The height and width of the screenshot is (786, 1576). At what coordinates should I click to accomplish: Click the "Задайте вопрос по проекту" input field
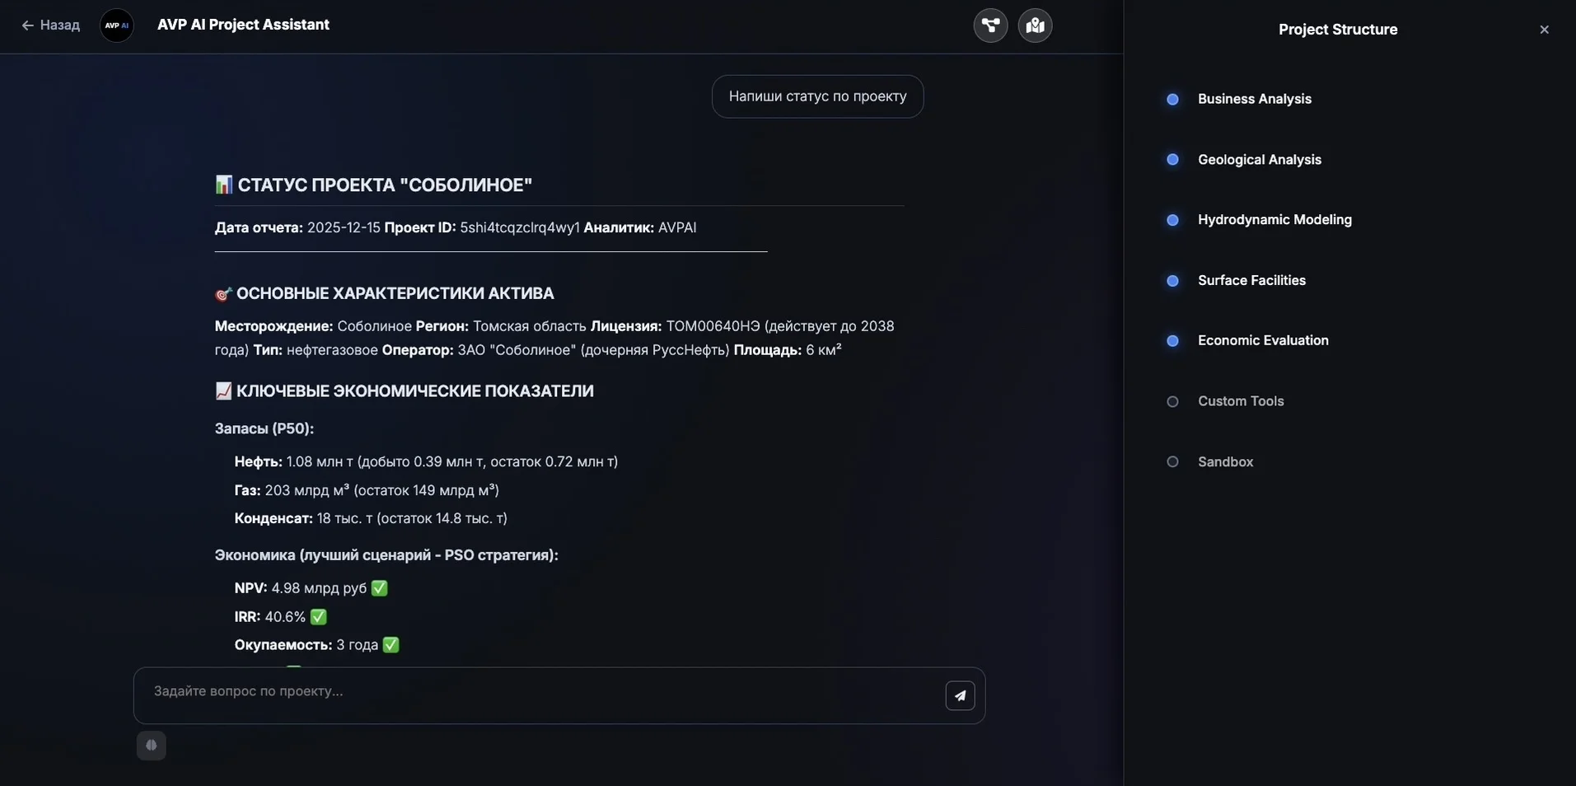535,691
